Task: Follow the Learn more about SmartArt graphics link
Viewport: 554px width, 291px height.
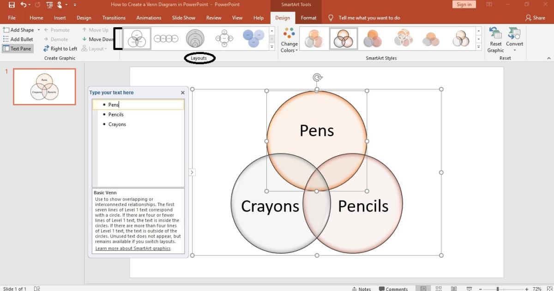Action: (x=132, y=248)
